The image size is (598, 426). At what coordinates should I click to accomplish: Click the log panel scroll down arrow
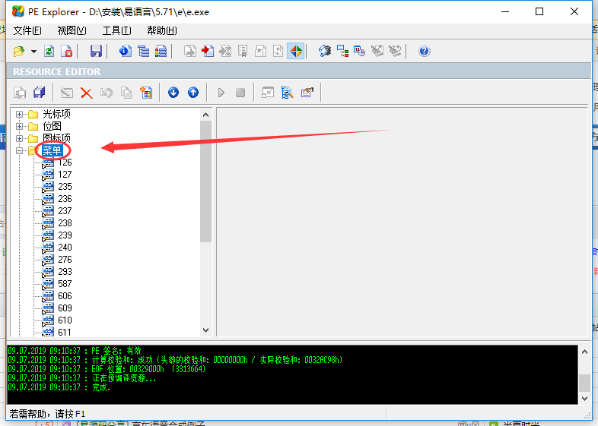point(584,399)
